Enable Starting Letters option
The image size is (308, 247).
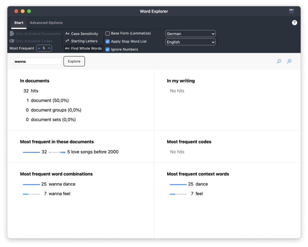pyautogui.click(x=82, y=41)
